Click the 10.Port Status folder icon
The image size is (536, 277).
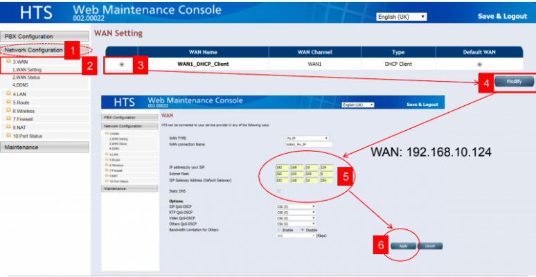coord(8,136)
